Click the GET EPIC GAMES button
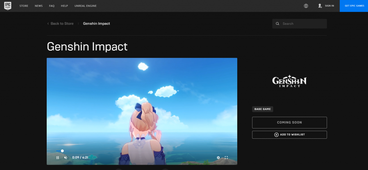Image resolution: width=368 pixels, height=170 pixels. tap(354, 6)
